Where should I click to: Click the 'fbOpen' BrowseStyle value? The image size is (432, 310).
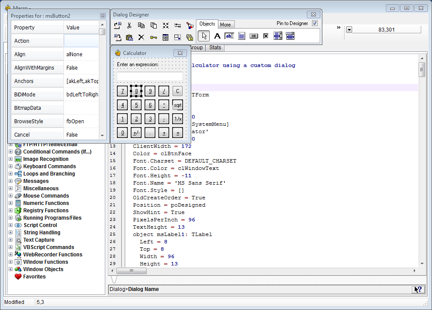tap(75, 121)
